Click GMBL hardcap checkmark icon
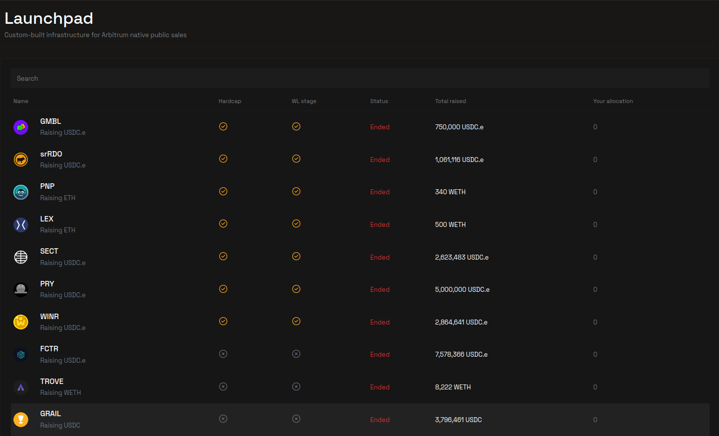Image resolution: width=719 pixels, height=436 pixels. [x=223, y=126]
